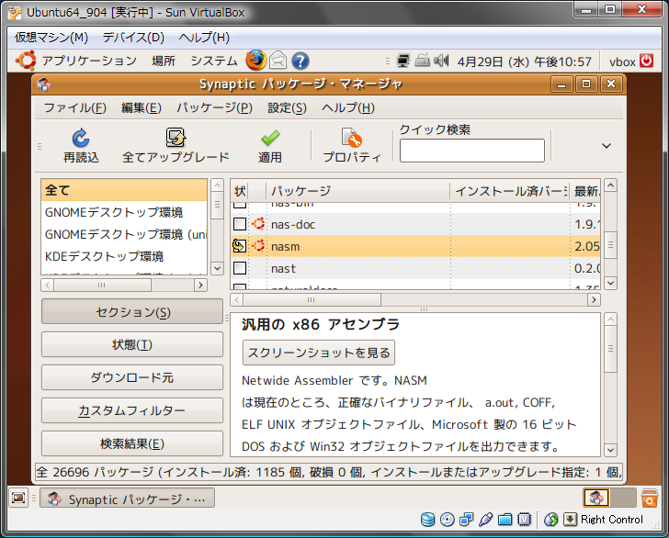Click the keyboard capture arrow status icon
This screenshot has height=538, width=669.
[570, 520]
